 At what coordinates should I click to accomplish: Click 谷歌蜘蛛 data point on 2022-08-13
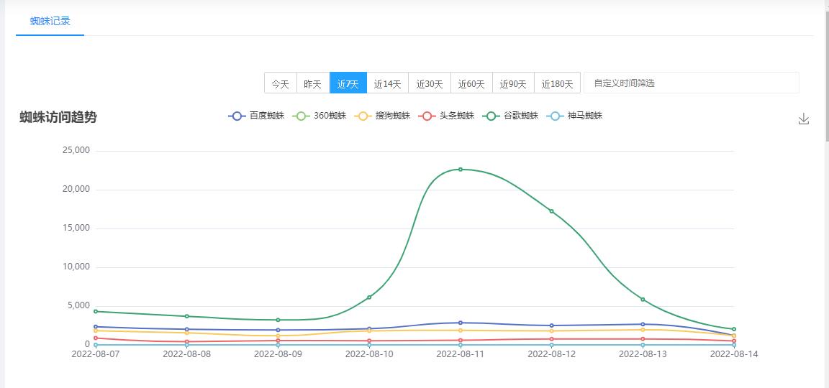643,300
